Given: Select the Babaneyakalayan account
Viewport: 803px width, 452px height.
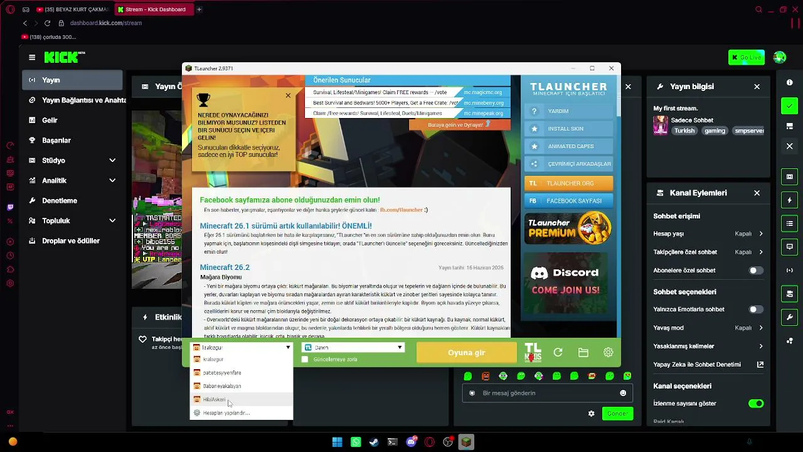Looking at the screenshot, I should tap(242, 386).
